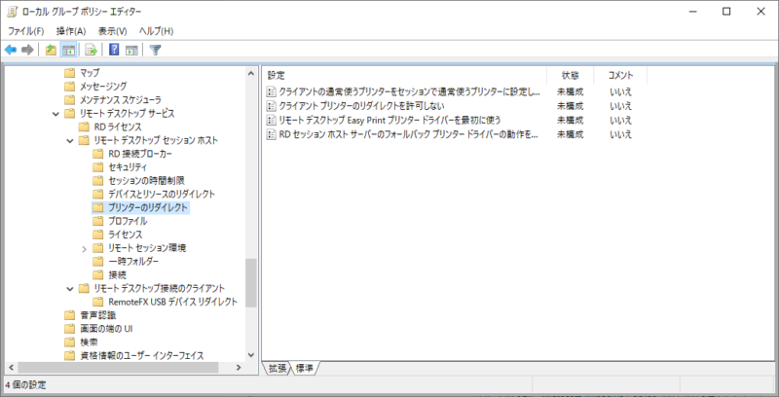Click the tree scroll up arrow
Viewport: 779px width, 397px height.
click(251, 73)
